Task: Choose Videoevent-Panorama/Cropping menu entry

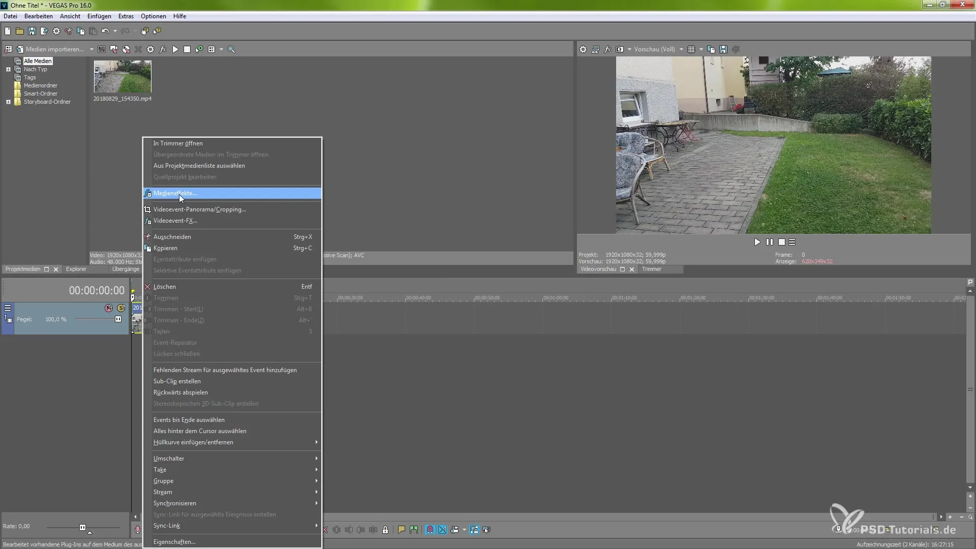Action: pyautogui.click(x=199, y=209)
